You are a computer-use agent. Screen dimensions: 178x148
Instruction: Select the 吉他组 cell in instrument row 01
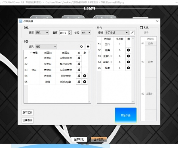48,58
